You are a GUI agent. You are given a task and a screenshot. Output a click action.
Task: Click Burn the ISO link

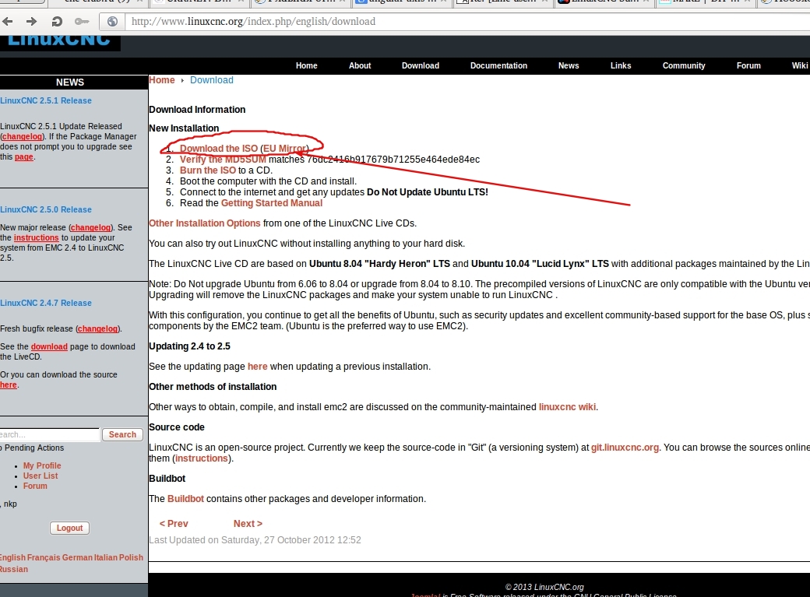208,170
